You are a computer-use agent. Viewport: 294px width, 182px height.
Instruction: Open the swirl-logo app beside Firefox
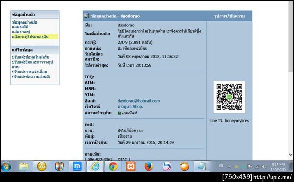(167, 166)
